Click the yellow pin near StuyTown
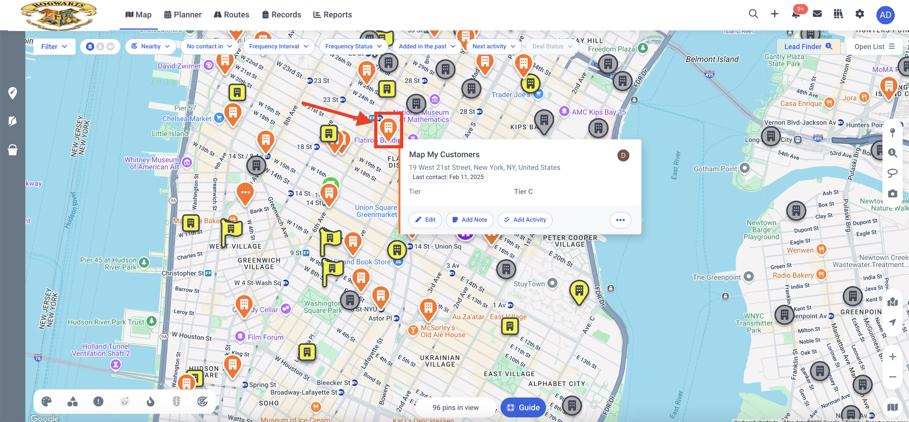This screenshot has height=422, width=909. [579, 293]
